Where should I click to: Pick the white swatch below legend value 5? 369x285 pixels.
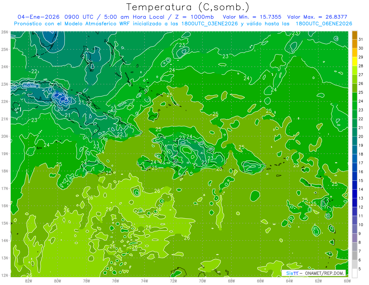tap(355, 273)
